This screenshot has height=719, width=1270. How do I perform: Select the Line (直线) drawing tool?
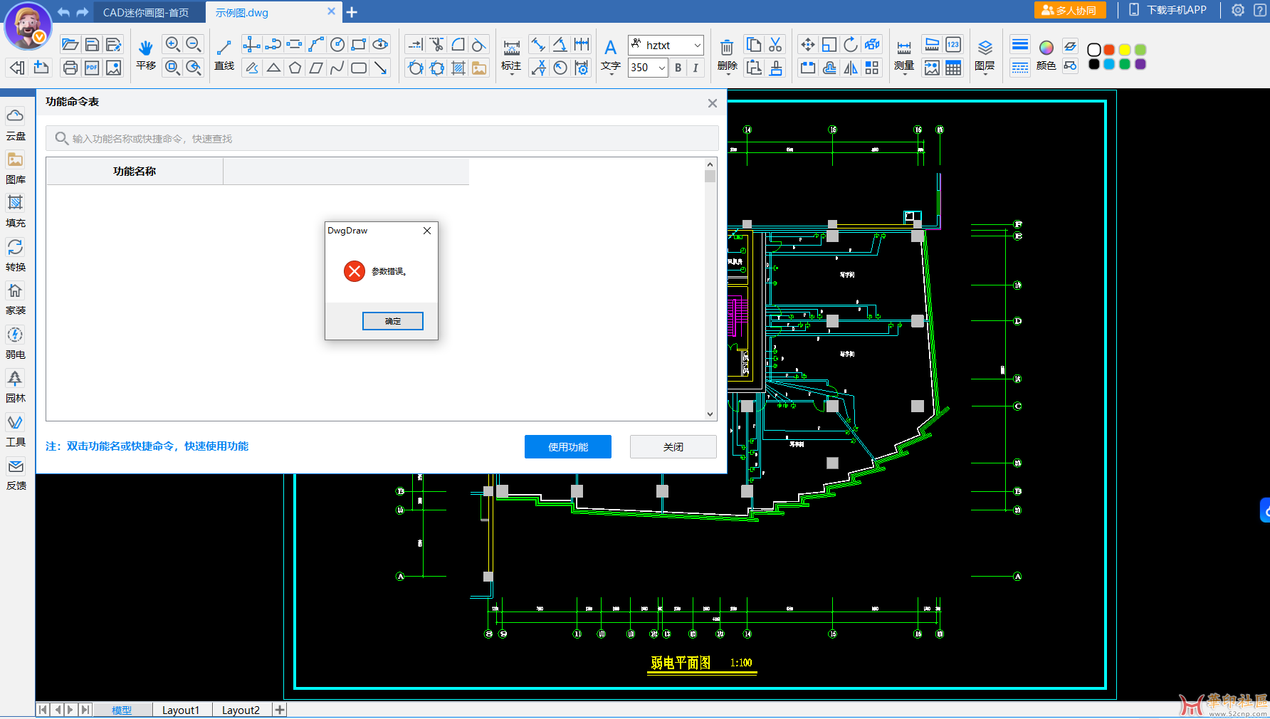pyautogui.click(x=224, y=54)
